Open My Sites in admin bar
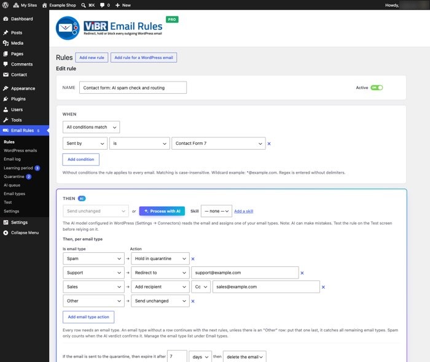Image resolution: width=430 pixels, height=362 pixels. click(x=25, y=5)
